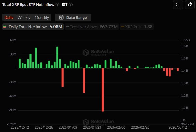Select the Daily view tab
The height and width of the screenshot is (132, 196).
click(9, 18)
